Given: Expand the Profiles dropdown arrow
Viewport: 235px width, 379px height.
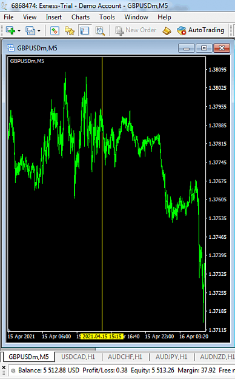Looking at the screenshot, I should [39, 31].
